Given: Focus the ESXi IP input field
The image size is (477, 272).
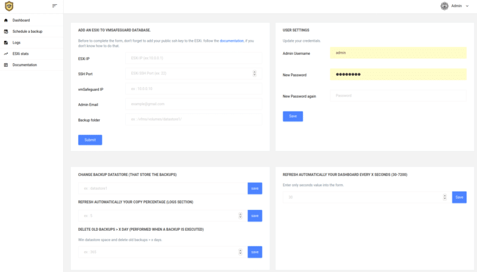Looking at the screenshot, I should coord(194,58).
